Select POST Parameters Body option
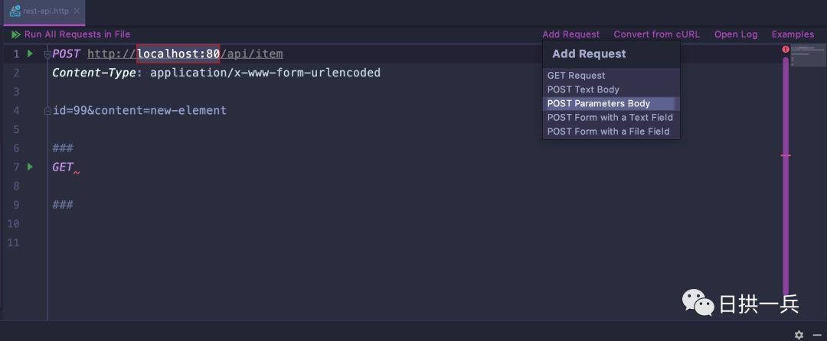The image size is (827, 341). [598, 104]
